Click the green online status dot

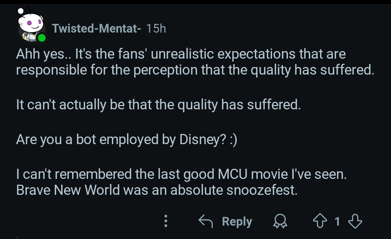click(42, 37)
